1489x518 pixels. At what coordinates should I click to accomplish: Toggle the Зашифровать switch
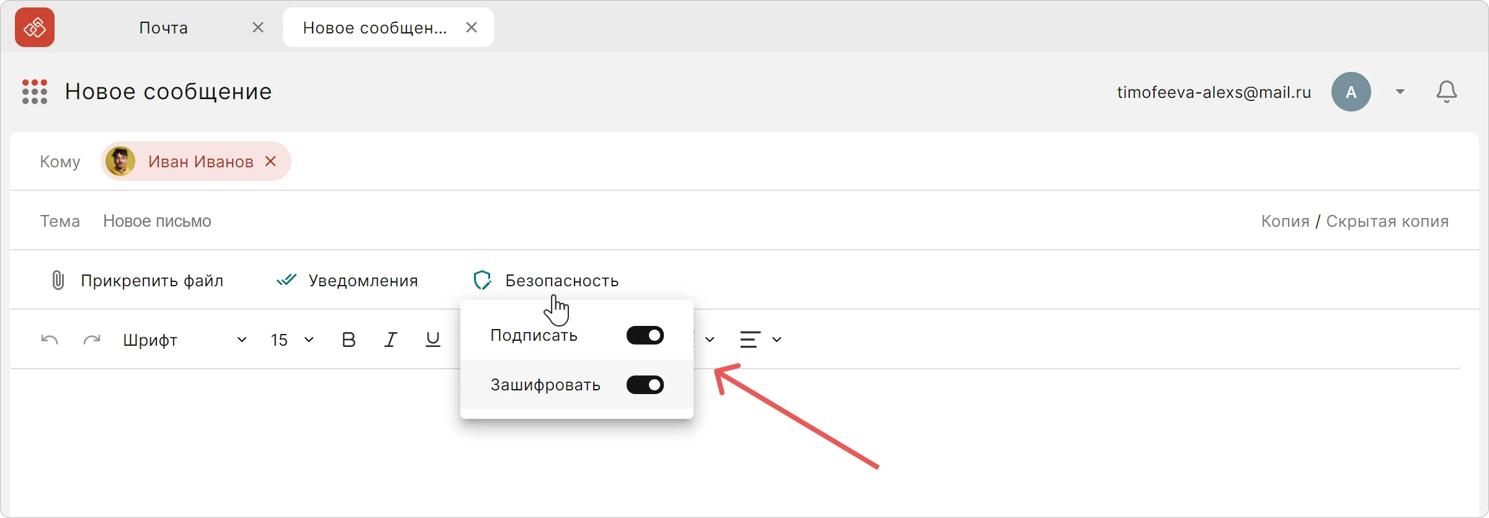[x=645, y=385]
